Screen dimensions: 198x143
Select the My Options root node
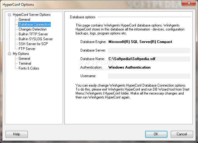(x=21, y=54)
